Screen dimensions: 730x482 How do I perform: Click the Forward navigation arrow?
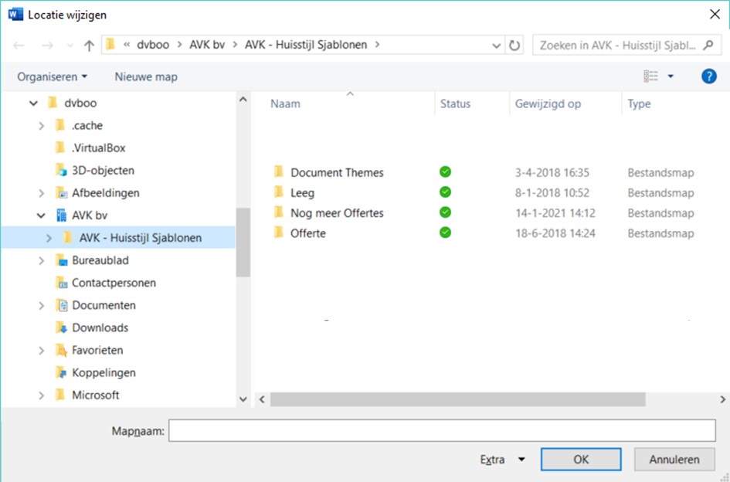coord(47,45)
